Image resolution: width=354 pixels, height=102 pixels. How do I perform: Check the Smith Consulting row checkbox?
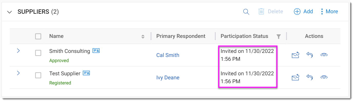(x=38, y=53)
